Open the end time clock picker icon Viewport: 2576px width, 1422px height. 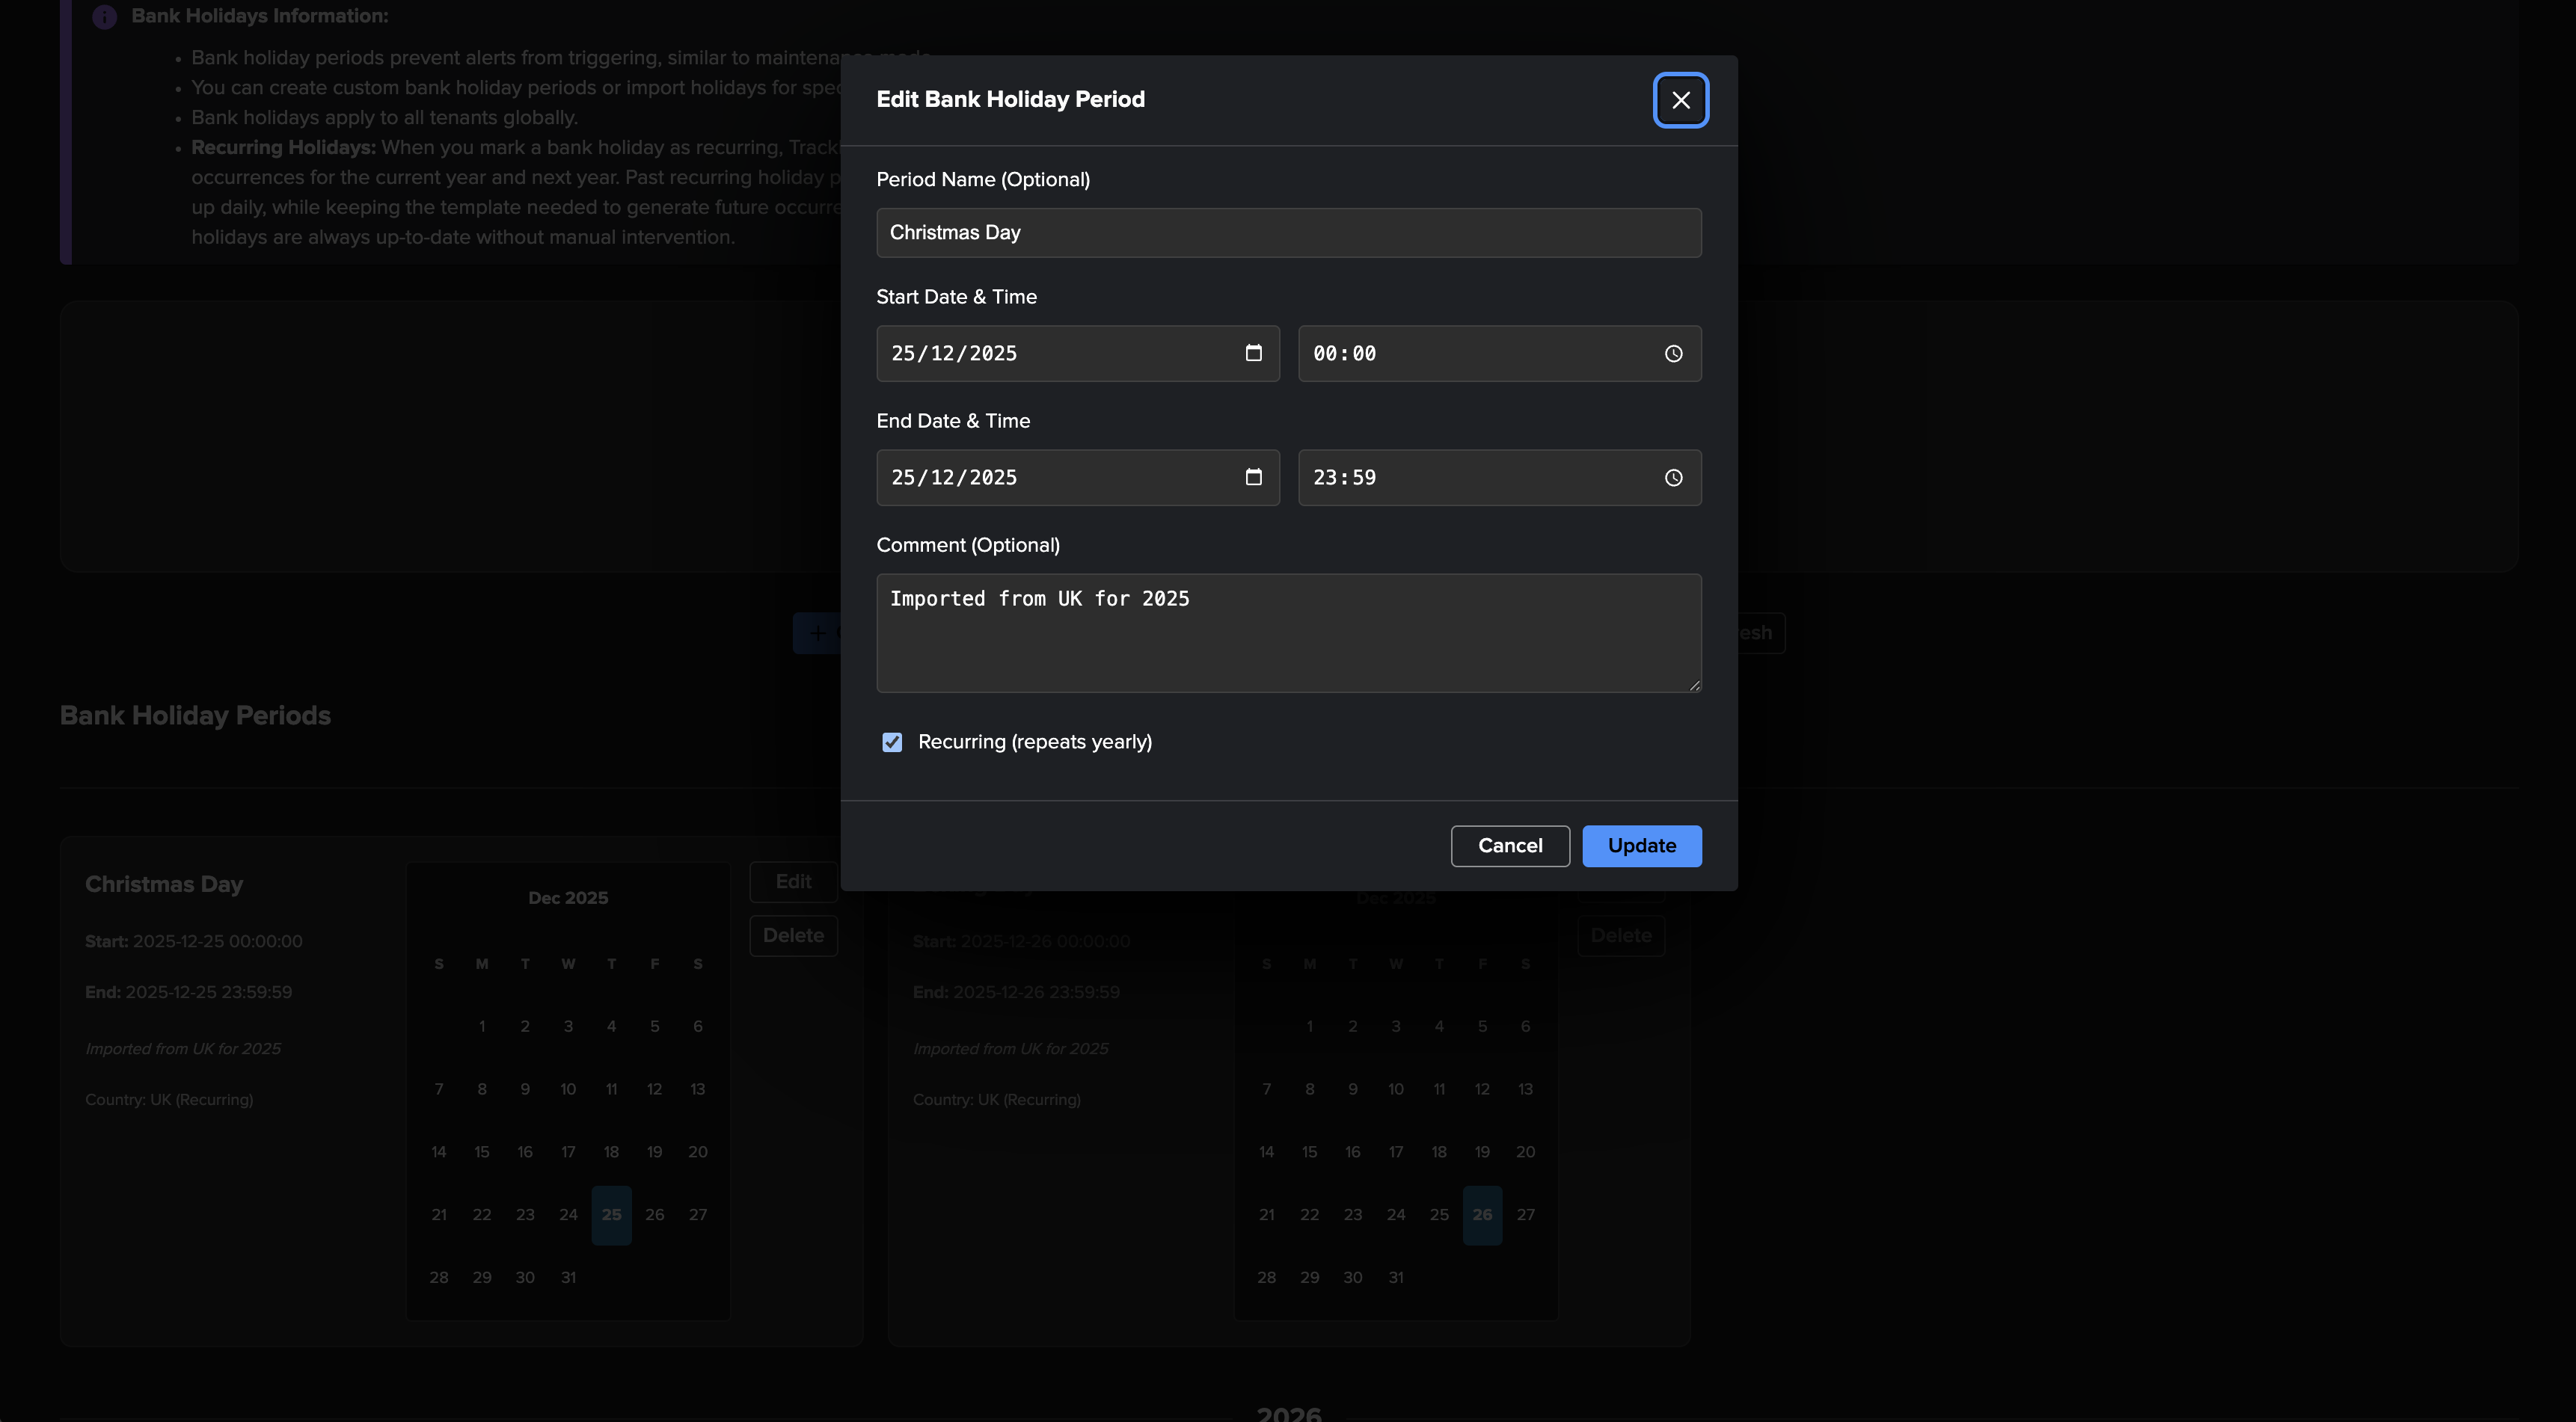(1673, 478)
